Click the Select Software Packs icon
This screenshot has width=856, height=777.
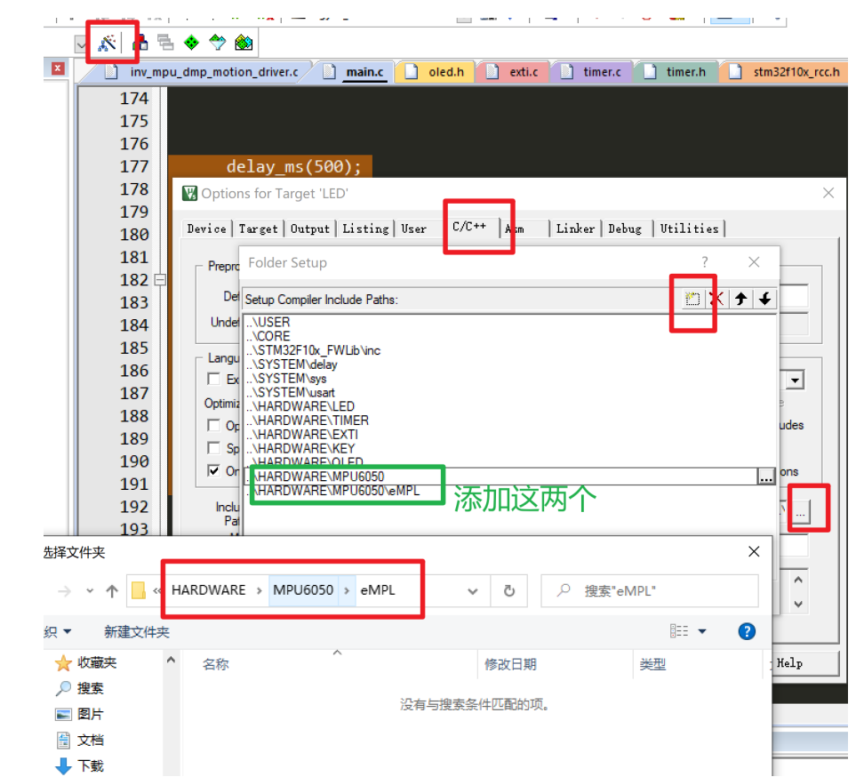point(217,43)
